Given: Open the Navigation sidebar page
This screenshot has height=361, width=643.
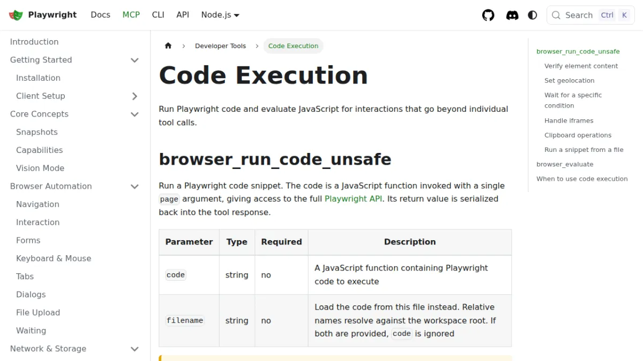Looking at the screenshot, I should point(38,204).
